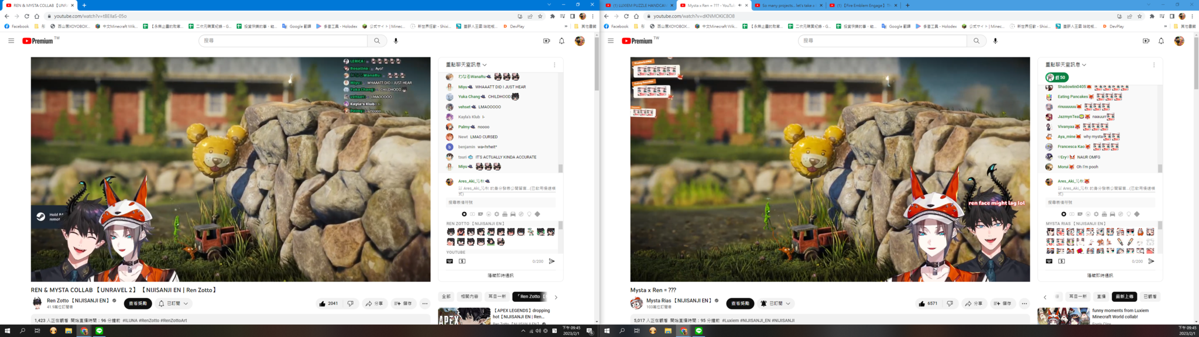Share the Ren Zotto video
The width and height of the screenshot is (1199, 337).
374,304
